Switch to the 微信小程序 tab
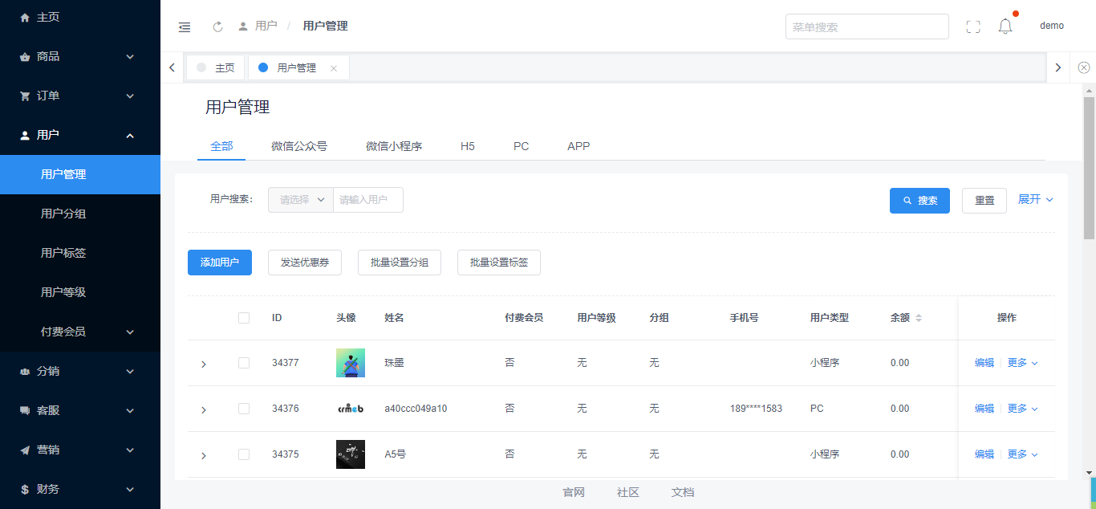The image size is (1096, 509). (x=394, y=146)
